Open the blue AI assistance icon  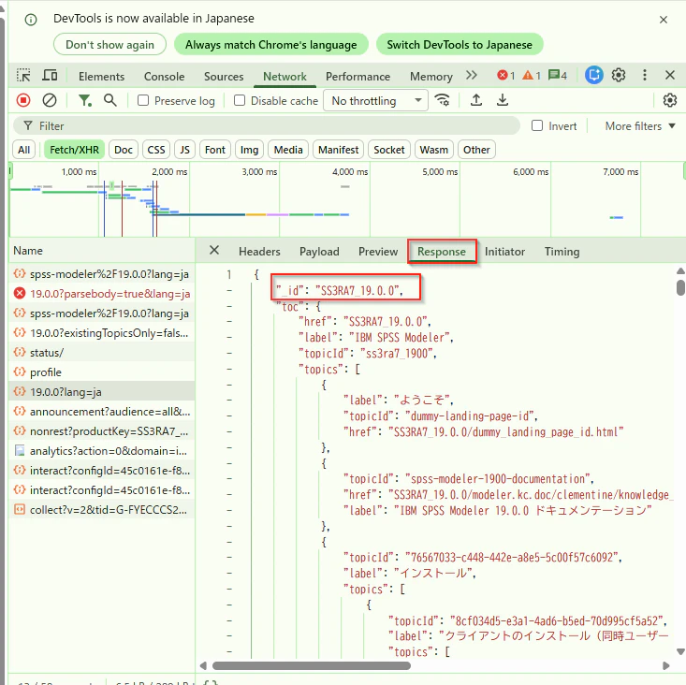(593, 75)
